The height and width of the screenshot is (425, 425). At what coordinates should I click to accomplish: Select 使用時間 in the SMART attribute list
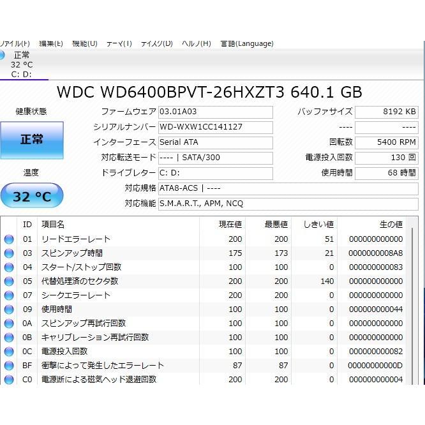coord(57,309)
